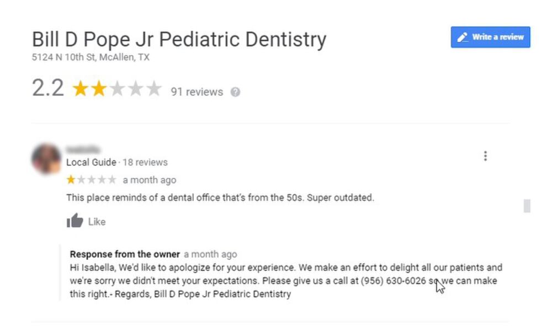Open the 91 reviews link
The height and width of the screenshot is (332, 541).
196,92
